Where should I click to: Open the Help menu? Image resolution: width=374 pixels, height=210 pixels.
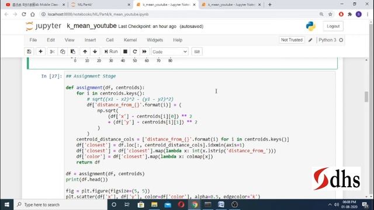(x=178, y=40)
